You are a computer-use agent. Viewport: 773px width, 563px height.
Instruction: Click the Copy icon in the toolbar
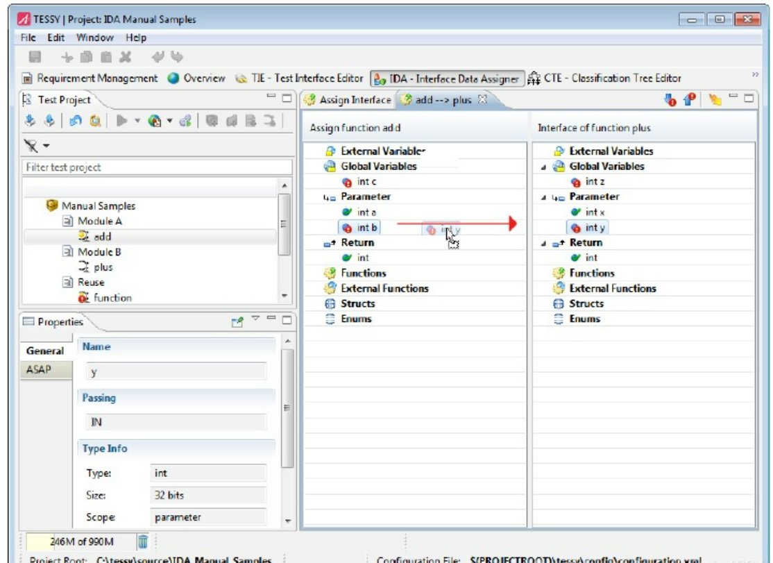point(86,57)
